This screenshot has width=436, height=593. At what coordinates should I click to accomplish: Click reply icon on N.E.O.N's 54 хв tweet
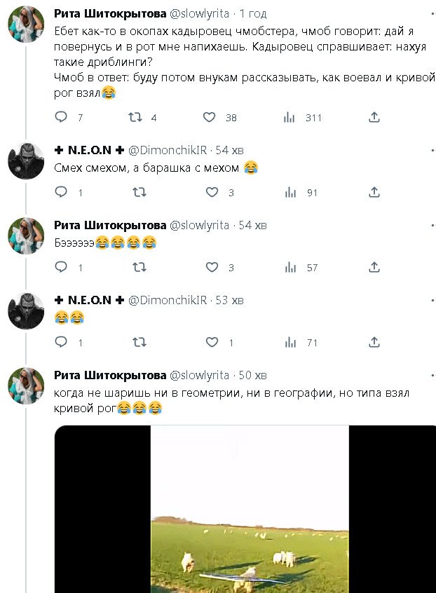pos(61,192)
